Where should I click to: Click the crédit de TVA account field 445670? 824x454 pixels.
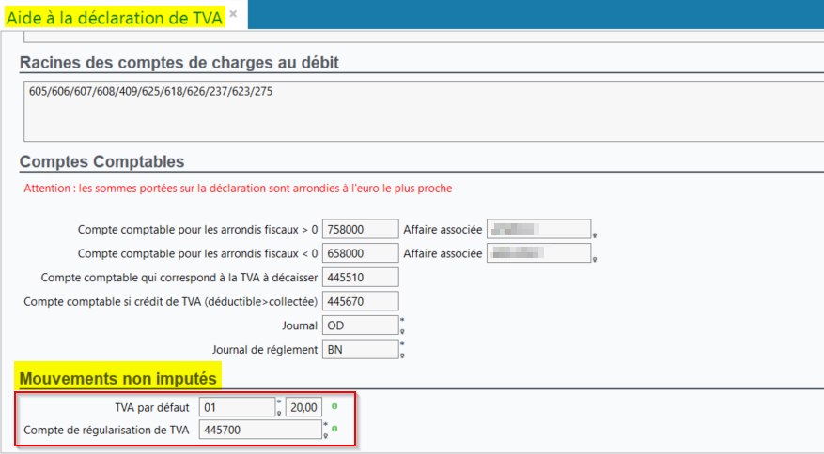[360, 301]
